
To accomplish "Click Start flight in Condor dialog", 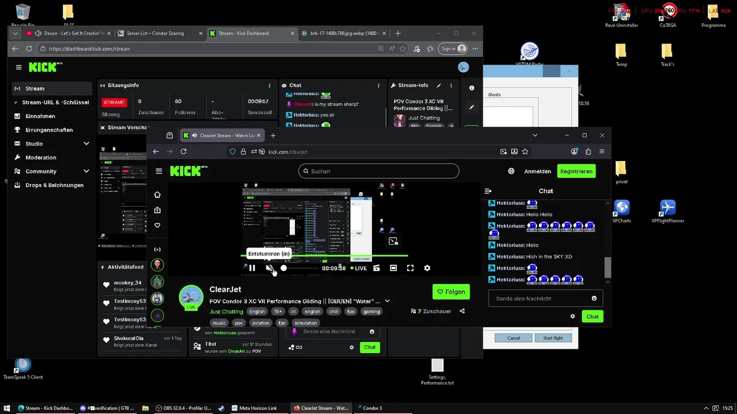I will click(553, 338).
